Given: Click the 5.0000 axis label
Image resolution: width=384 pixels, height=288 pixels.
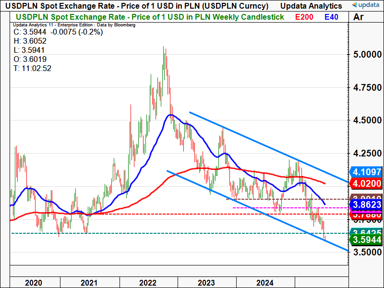Looking at the screenshot, I should (367, 54).
